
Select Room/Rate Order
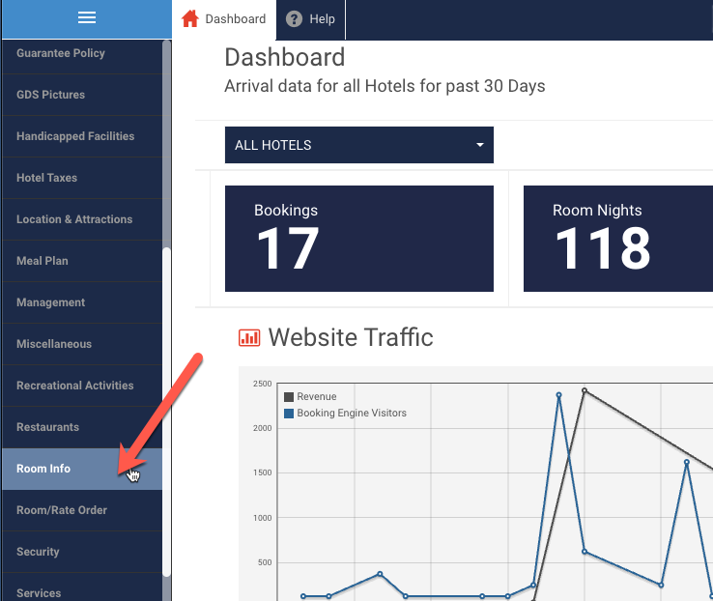pyautogui.click(x=82, y=510)
